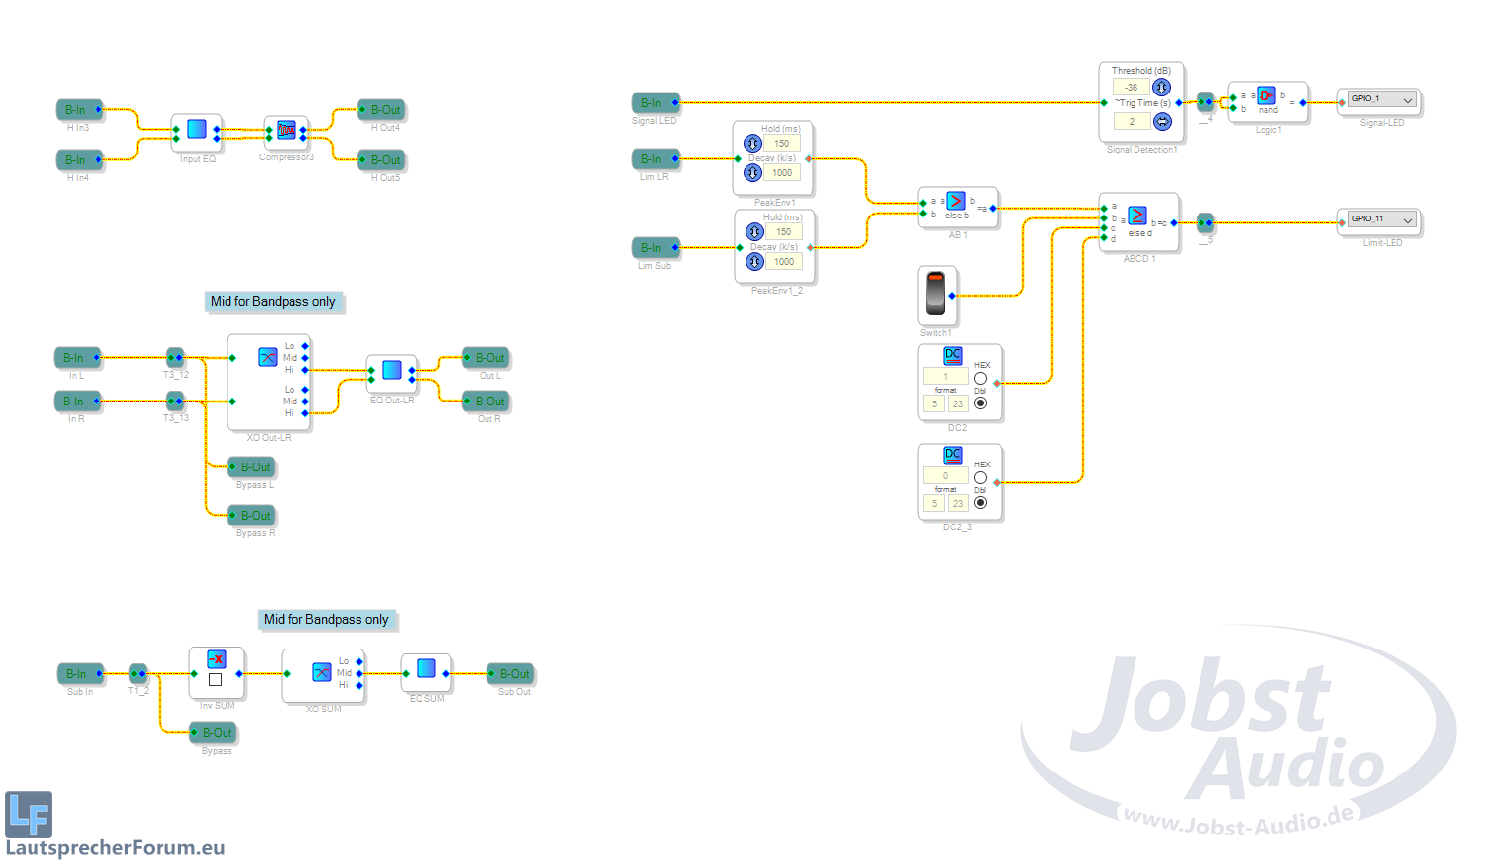The image size is (1492, 865).
Task: Open the Compressor3 block icon
Action: (287, 130)
